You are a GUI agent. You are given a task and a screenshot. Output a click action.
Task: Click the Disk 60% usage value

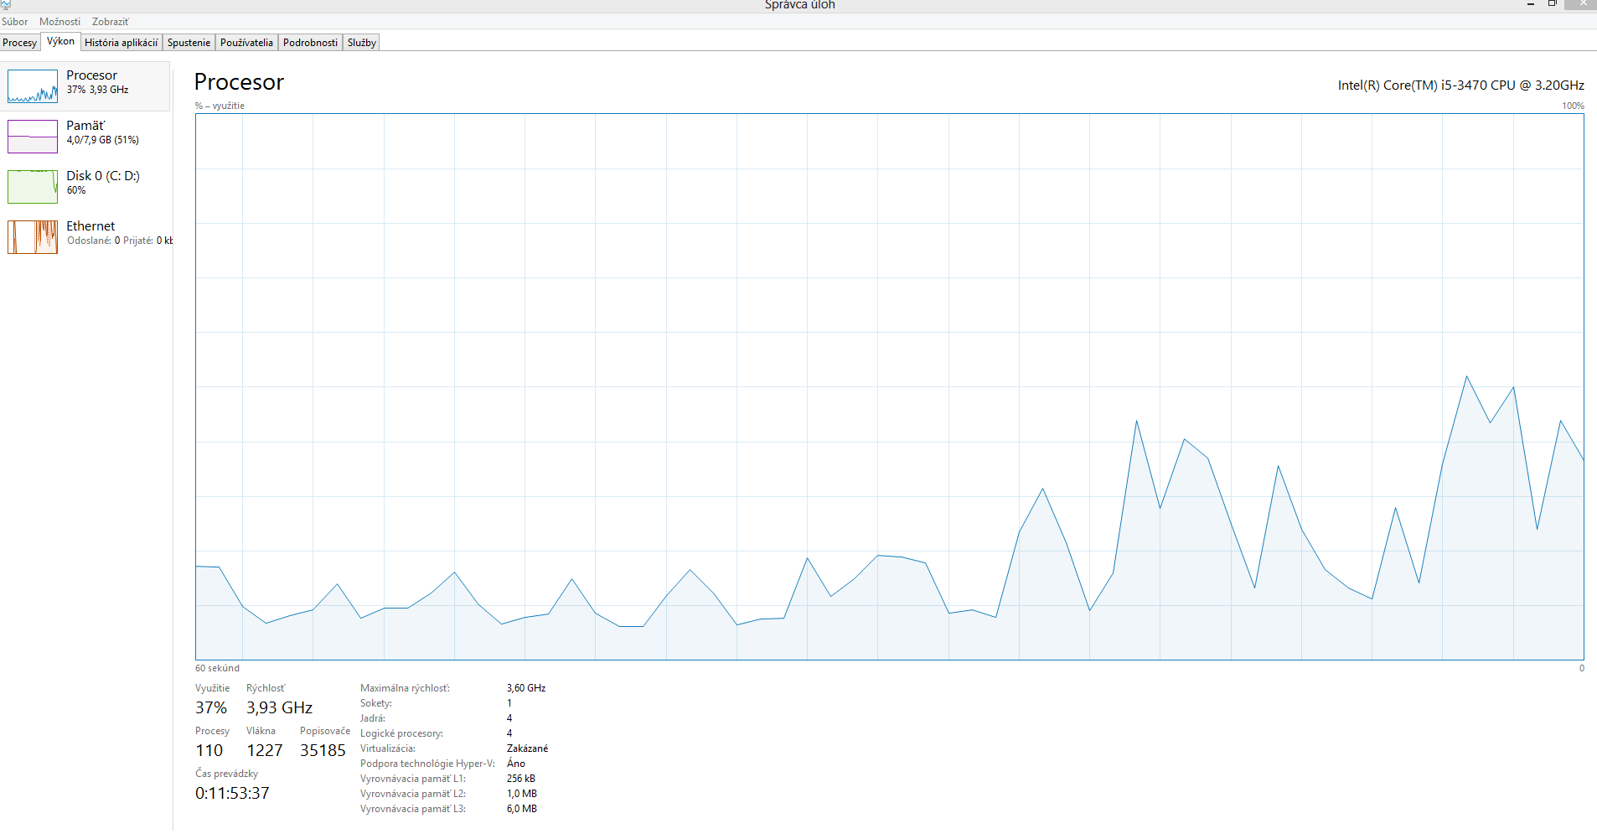point(76,190)
